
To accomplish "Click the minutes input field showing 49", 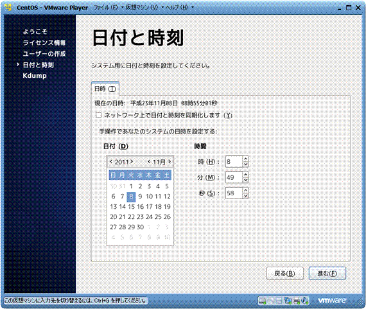I will [234, 177].
